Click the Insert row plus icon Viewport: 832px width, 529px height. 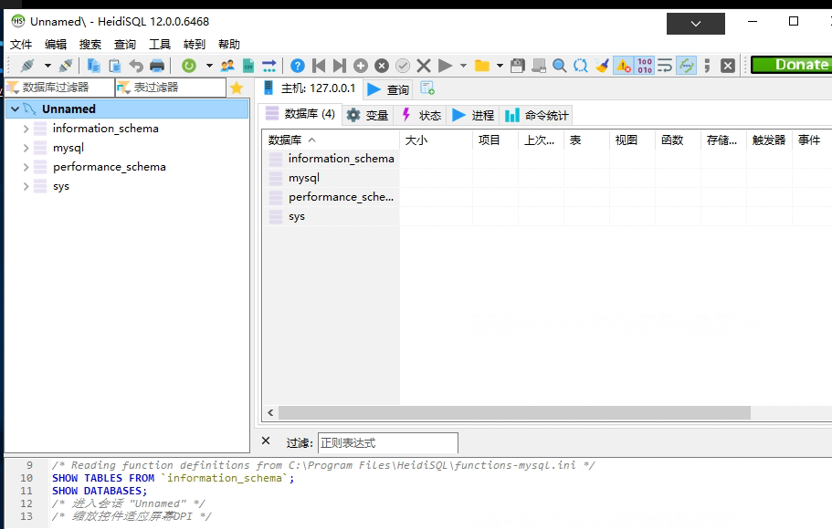point(361,66)
